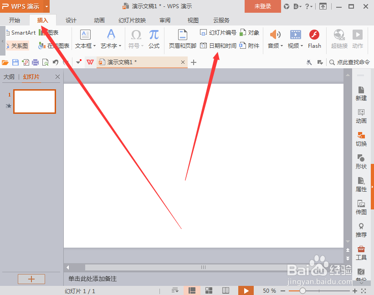
Task: Open the 关系图 relationship diagram tool
Action: pyautogui.click(x=17, y=46)
